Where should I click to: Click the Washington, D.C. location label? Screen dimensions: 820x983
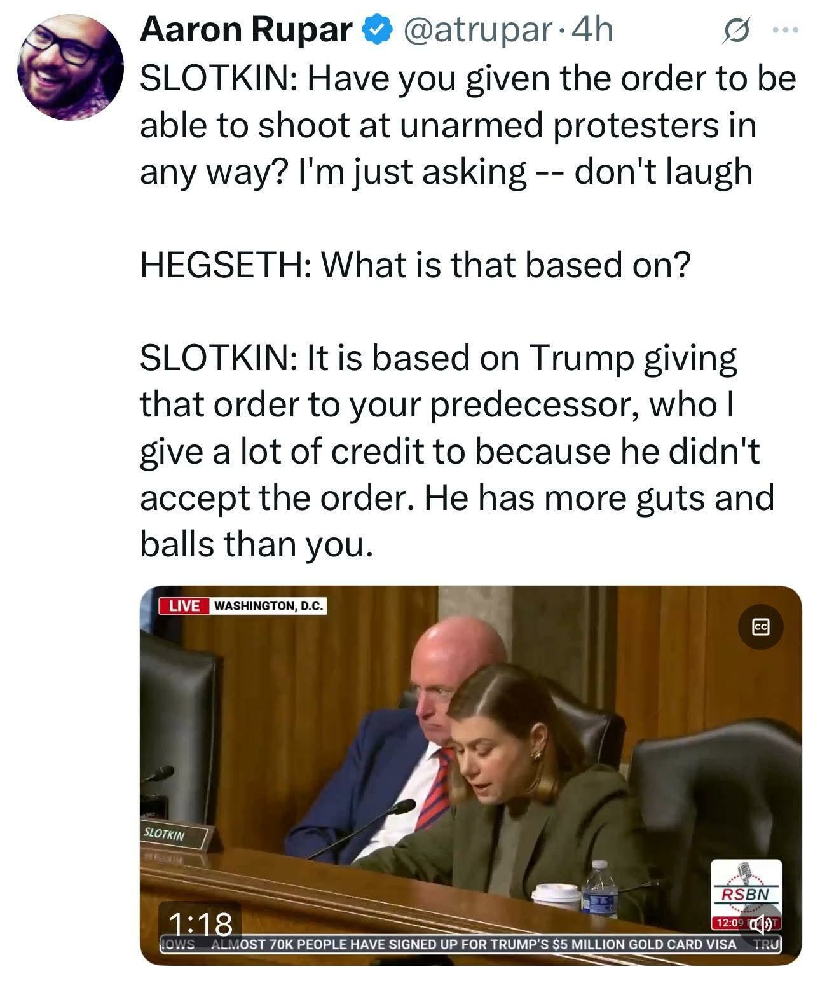tap(268, 605)
